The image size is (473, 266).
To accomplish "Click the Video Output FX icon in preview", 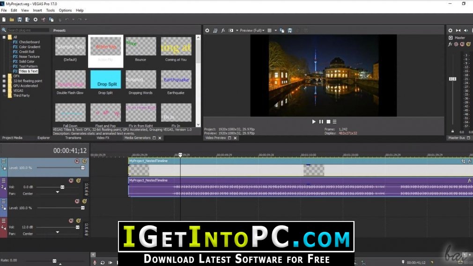I will tap(223, 30).
